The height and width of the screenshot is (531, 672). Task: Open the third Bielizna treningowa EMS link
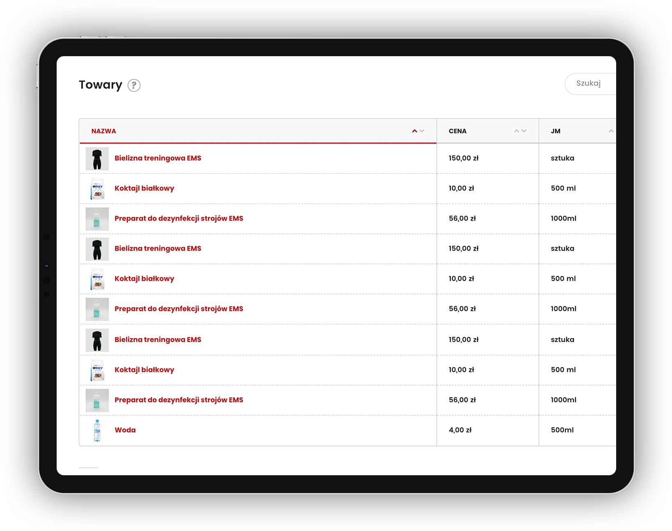coord(158,340)
